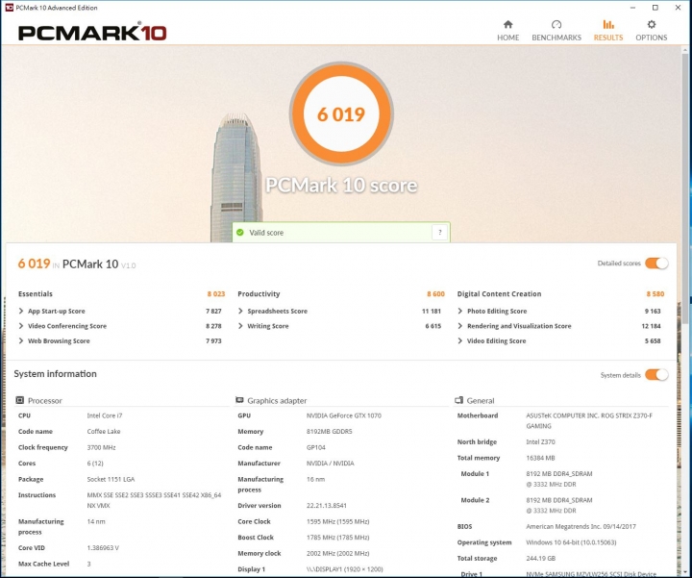Click the Coffee Lake code name value

click(104, 432)
